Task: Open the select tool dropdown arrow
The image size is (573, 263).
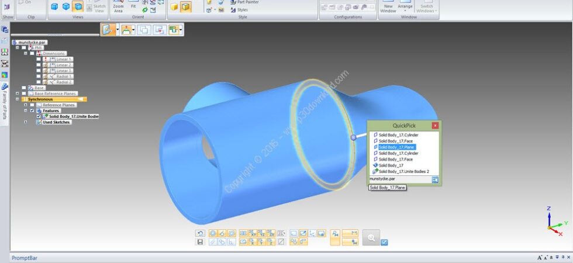Action: tap(118, 30)
